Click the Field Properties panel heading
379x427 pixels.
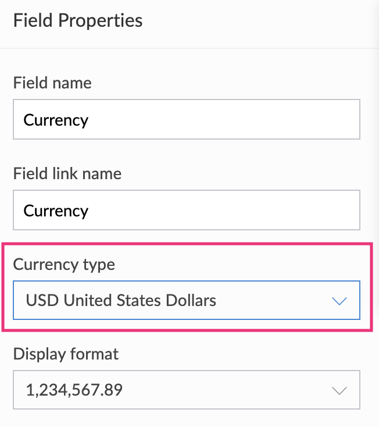tap(78, 21)
